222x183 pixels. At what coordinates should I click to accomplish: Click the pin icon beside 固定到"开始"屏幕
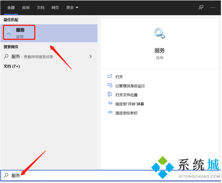click(110, 103)
